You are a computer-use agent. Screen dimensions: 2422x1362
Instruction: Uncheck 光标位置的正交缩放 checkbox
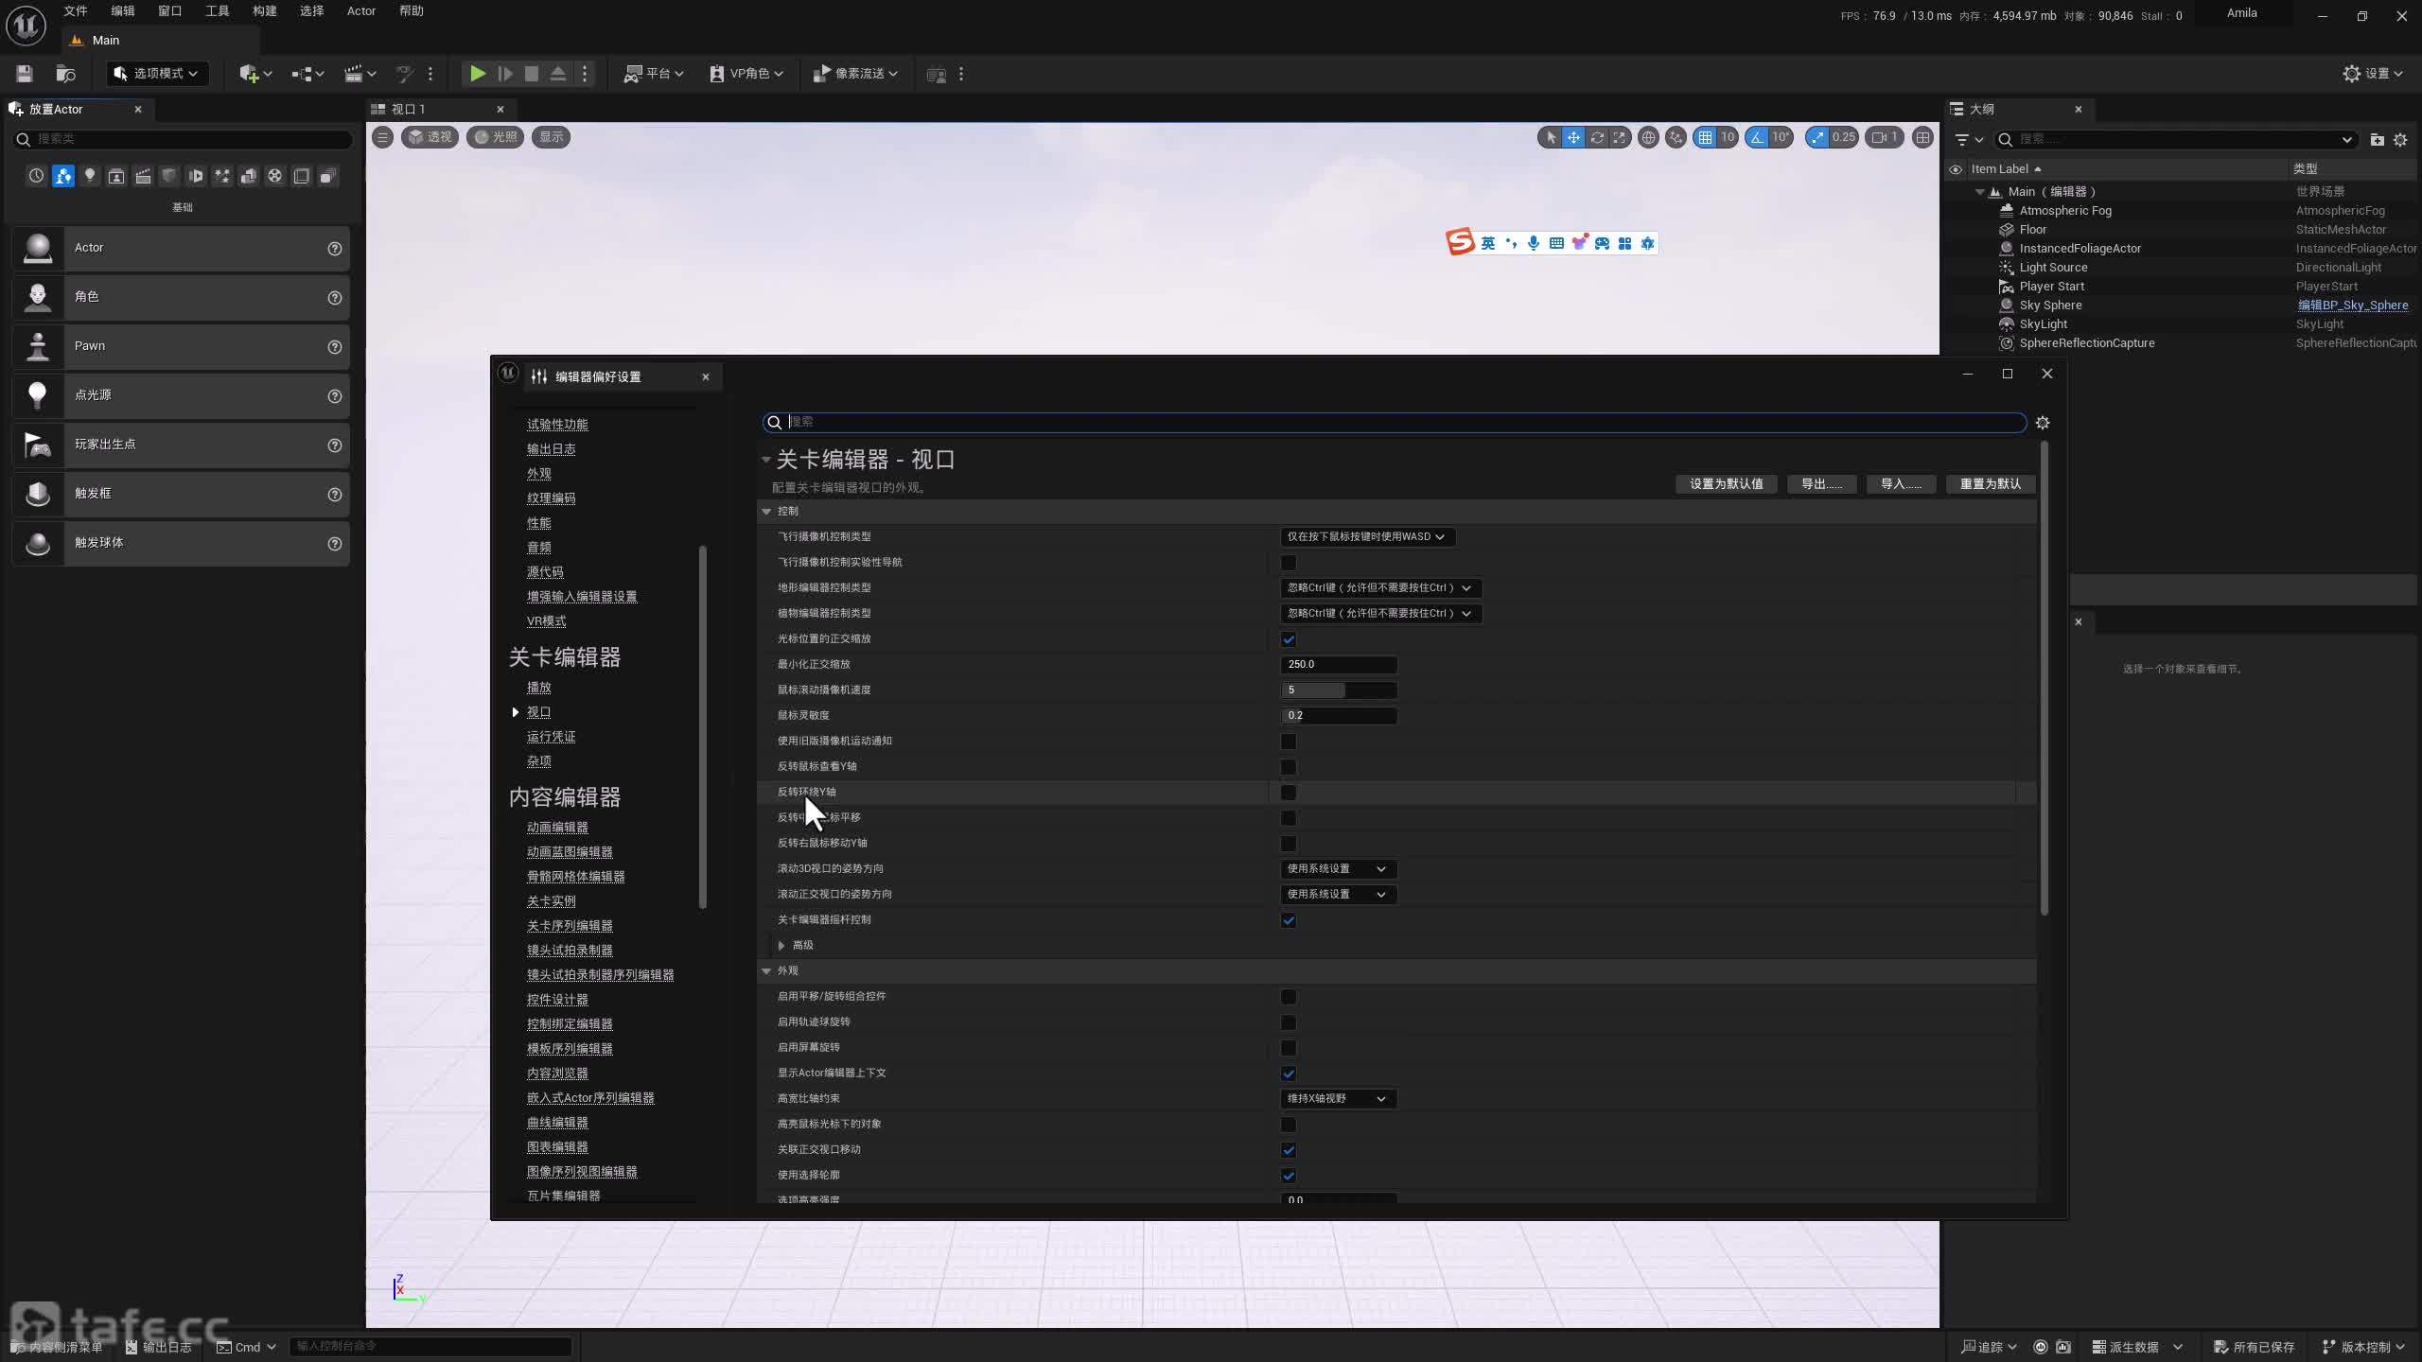(1289, 639)
